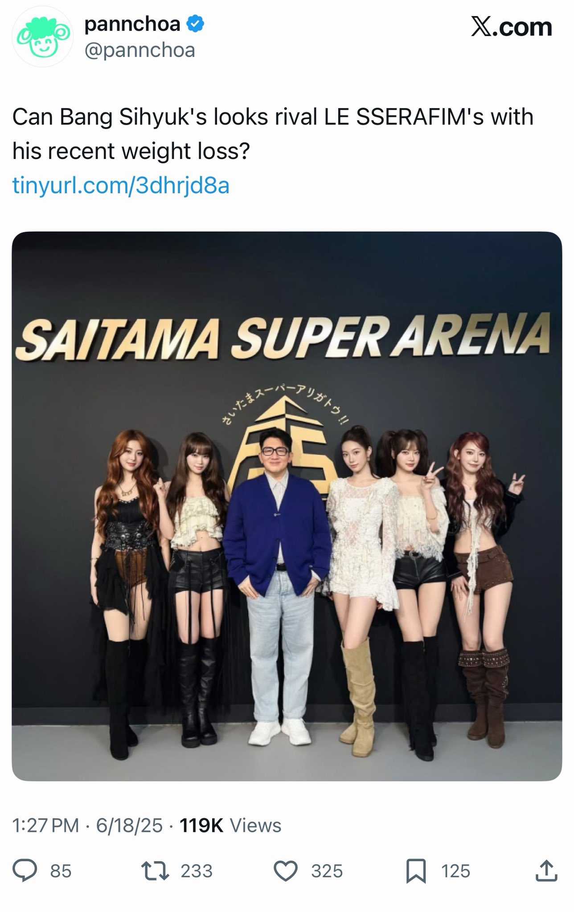
Task: Click the 125 bookmarks count
Action: 456,871
